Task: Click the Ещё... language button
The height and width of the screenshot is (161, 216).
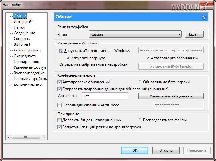Action: click(x=194, y=34)
